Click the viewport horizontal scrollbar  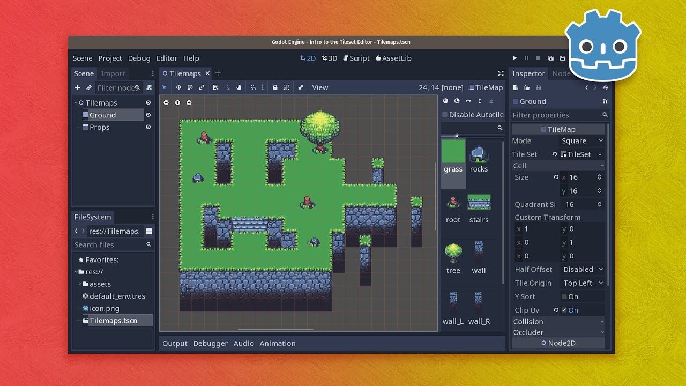(x=275, y=329)
